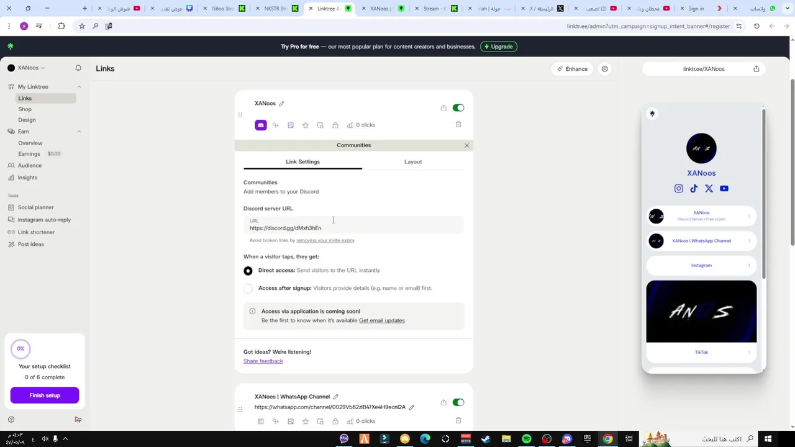Open Share feedback link

263,361
